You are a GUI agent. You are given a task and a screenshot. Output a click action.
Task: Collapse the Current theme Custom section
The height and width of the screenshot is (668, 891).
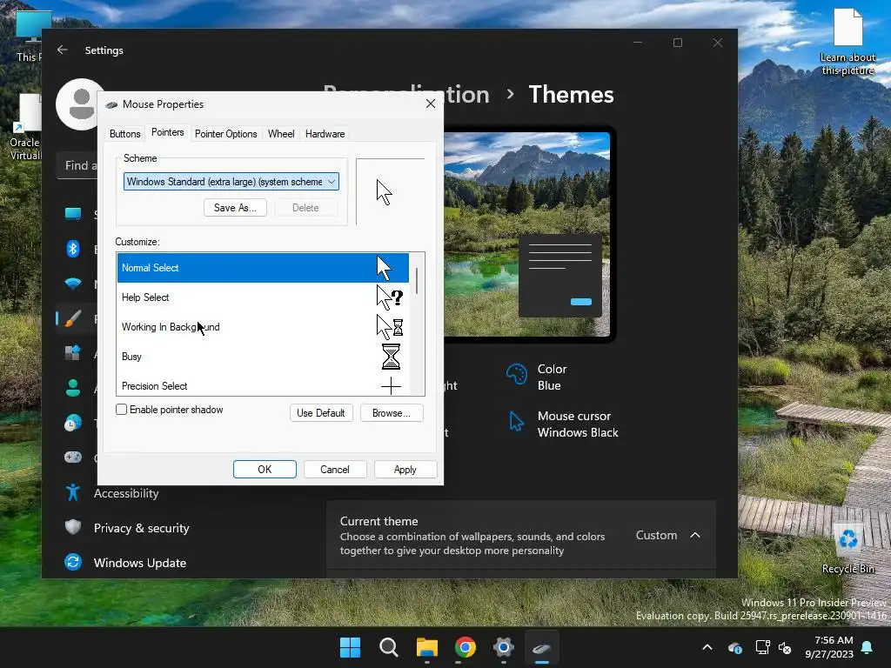click(695, 535)
